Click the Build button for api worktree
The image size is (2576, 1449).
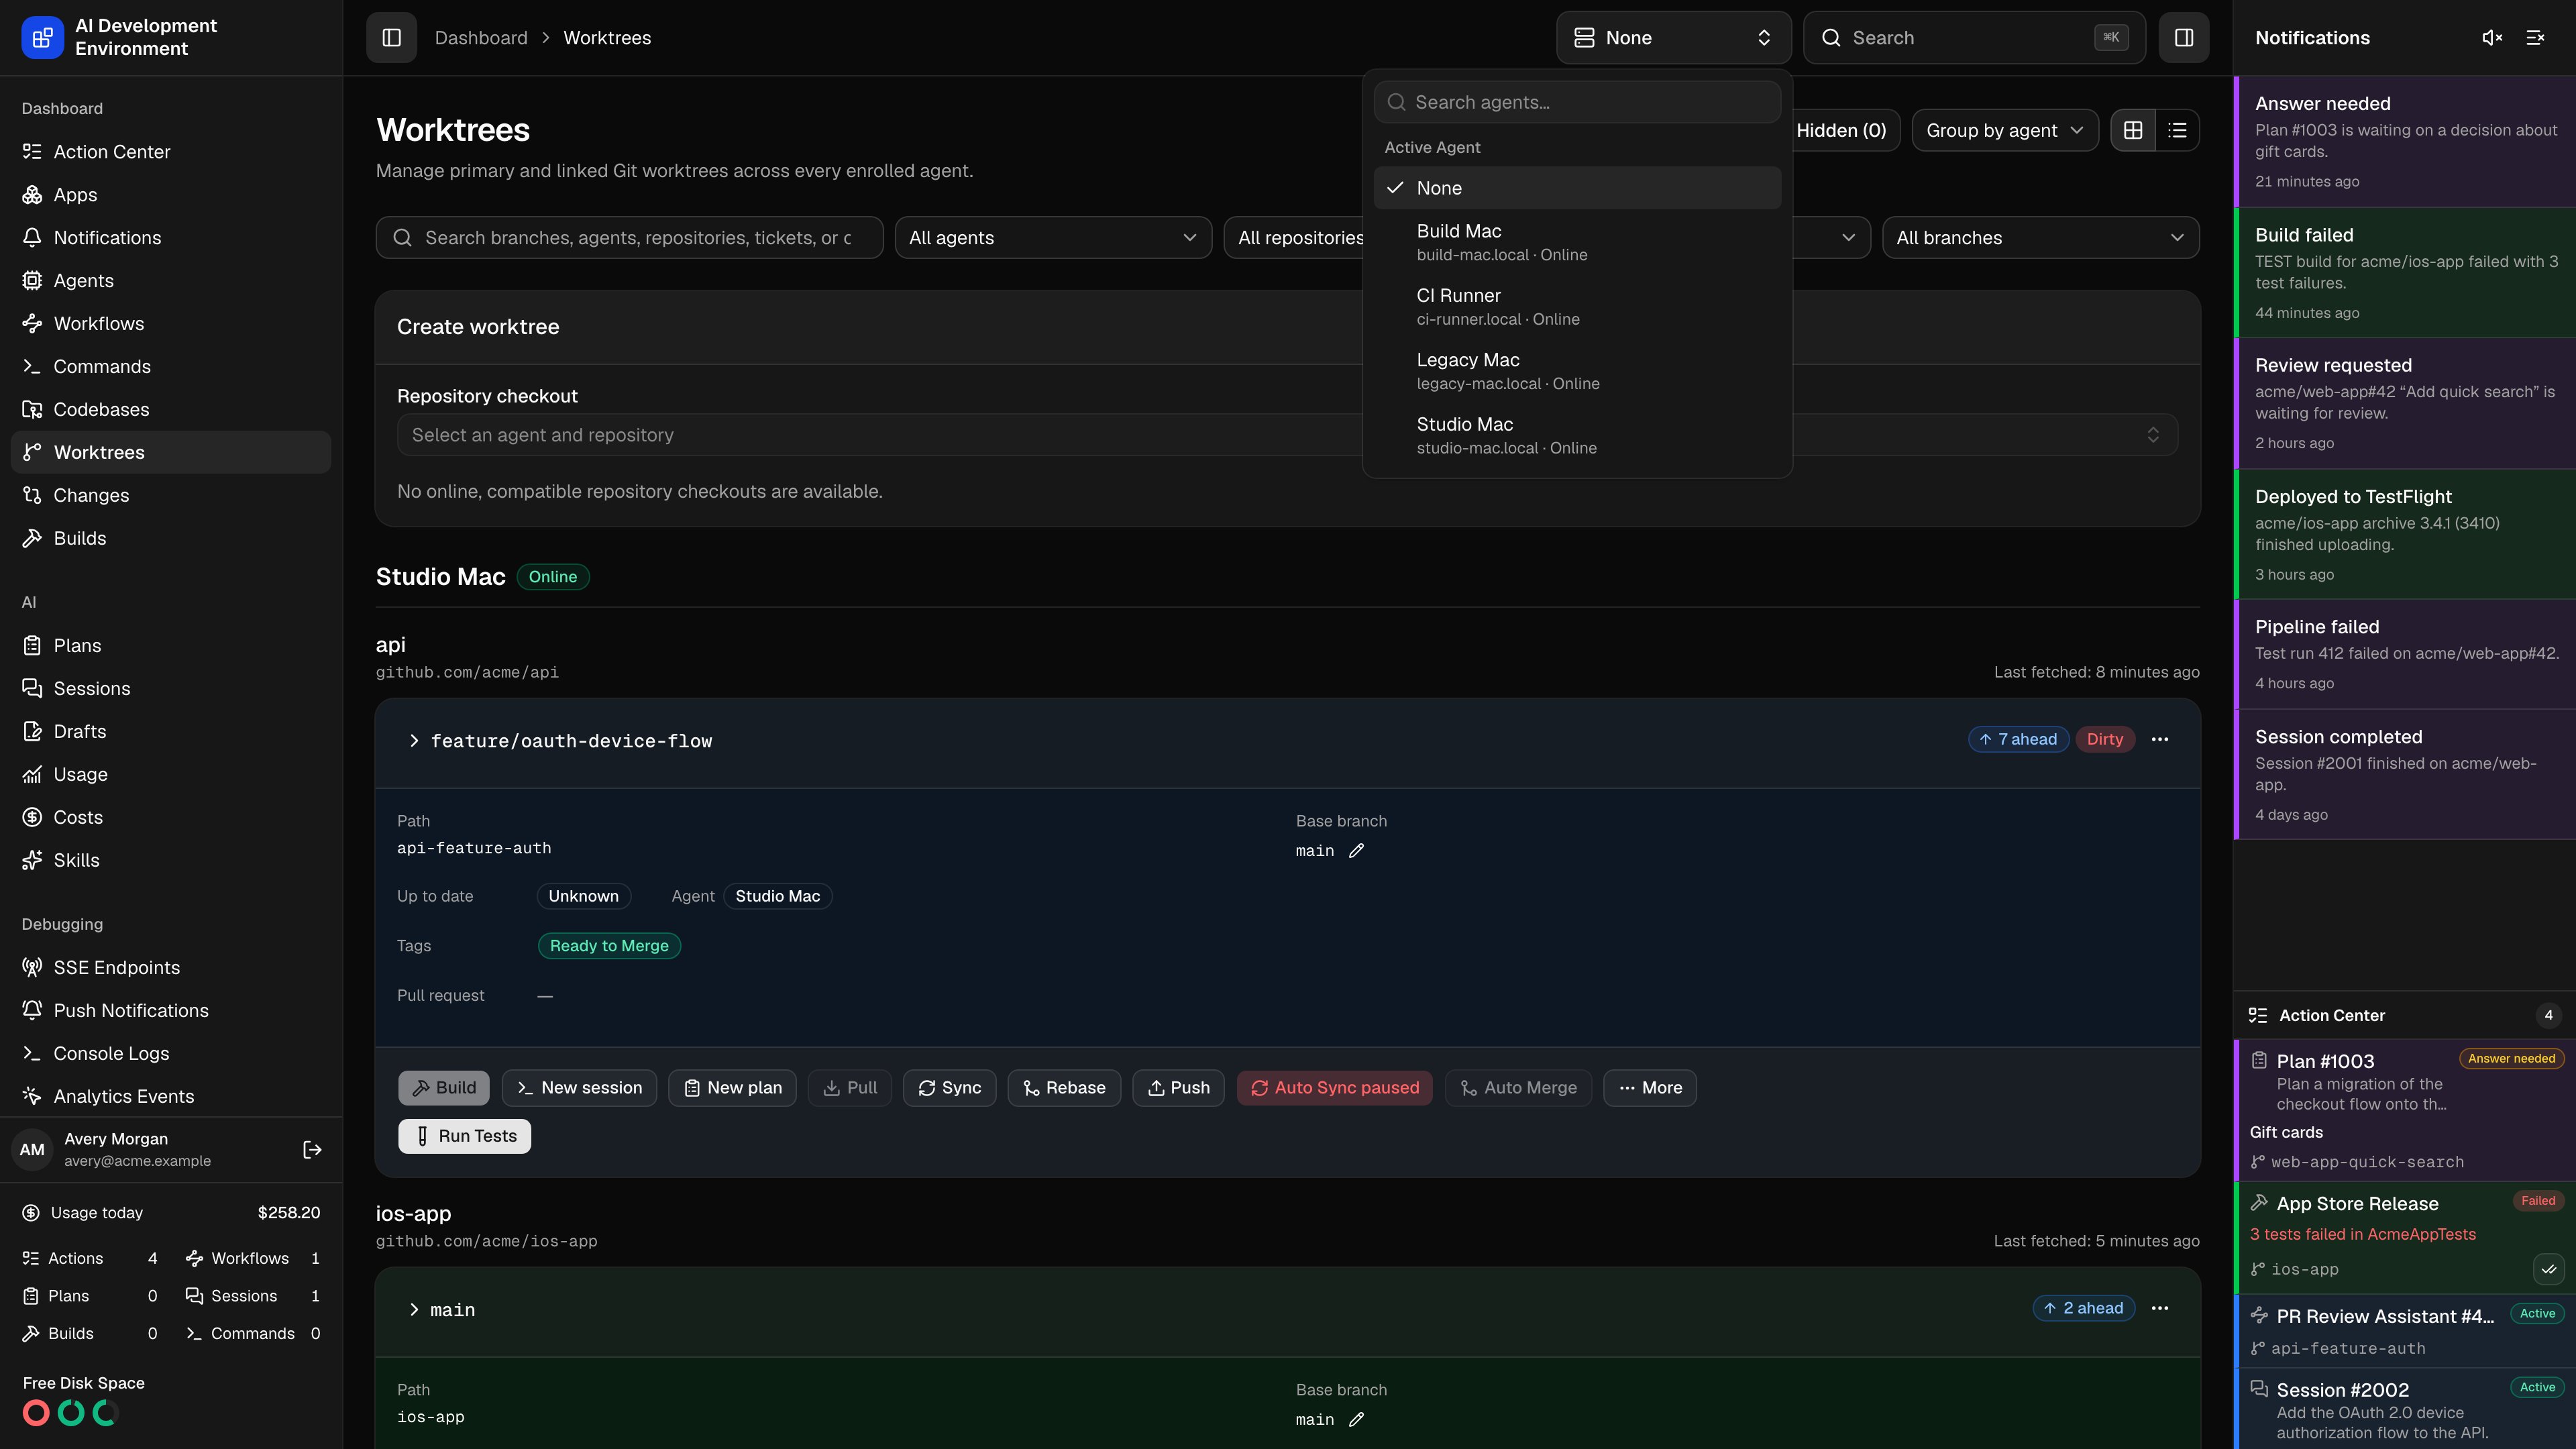pos(444,1088)
